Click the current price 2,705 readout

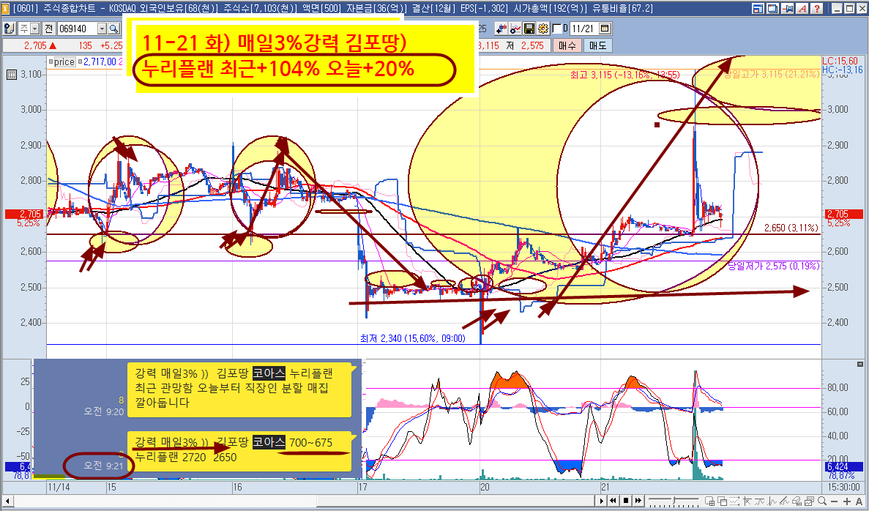pyautogui.click(x=35, y=45)
